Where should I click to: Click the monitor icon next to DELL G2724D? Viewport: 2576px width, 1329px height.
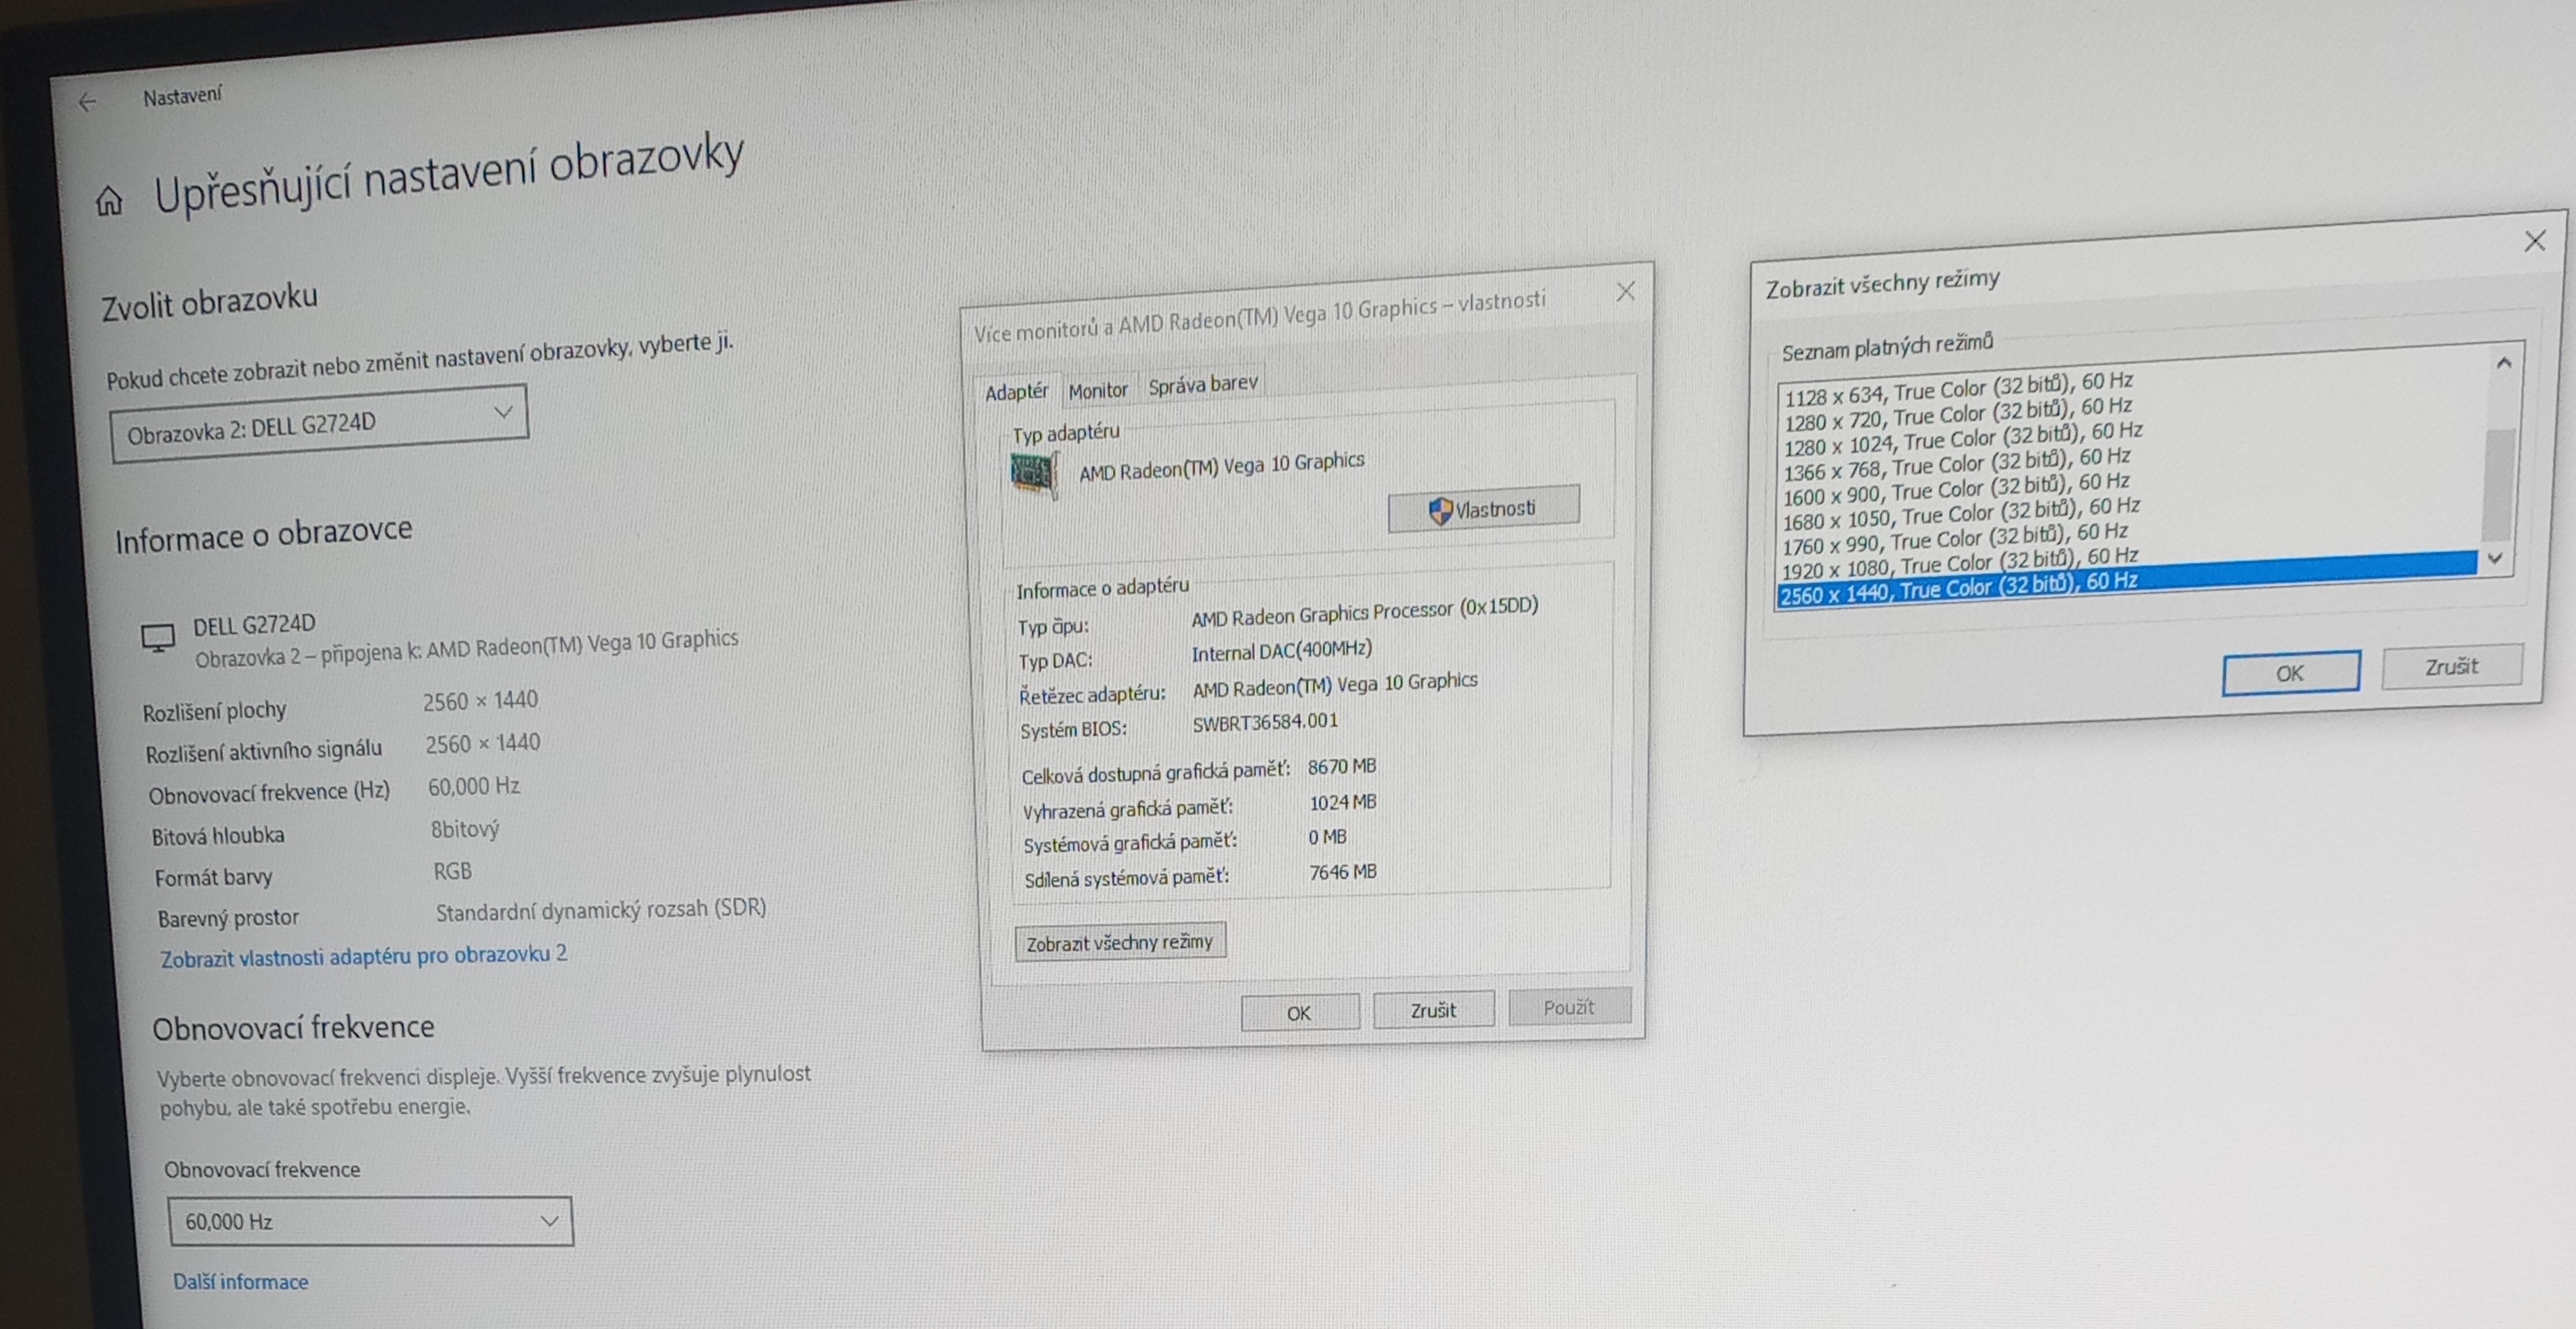(x=158, y=638)
